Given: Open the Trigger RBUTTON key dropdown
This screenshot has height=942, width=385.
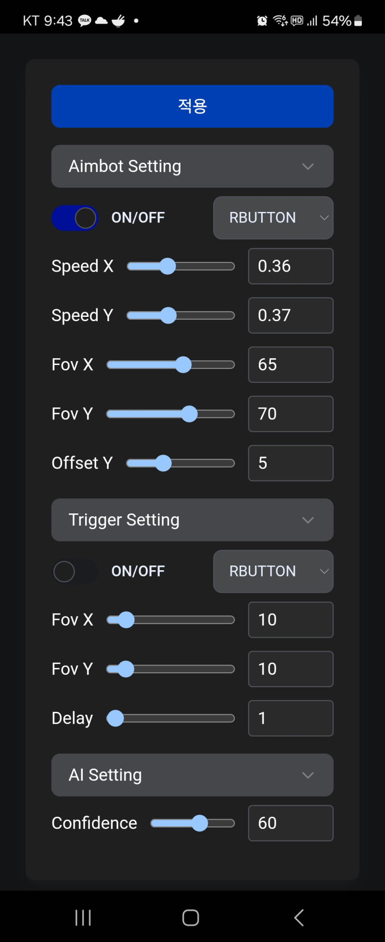Looking at the screenshot, I should (273, 571).
